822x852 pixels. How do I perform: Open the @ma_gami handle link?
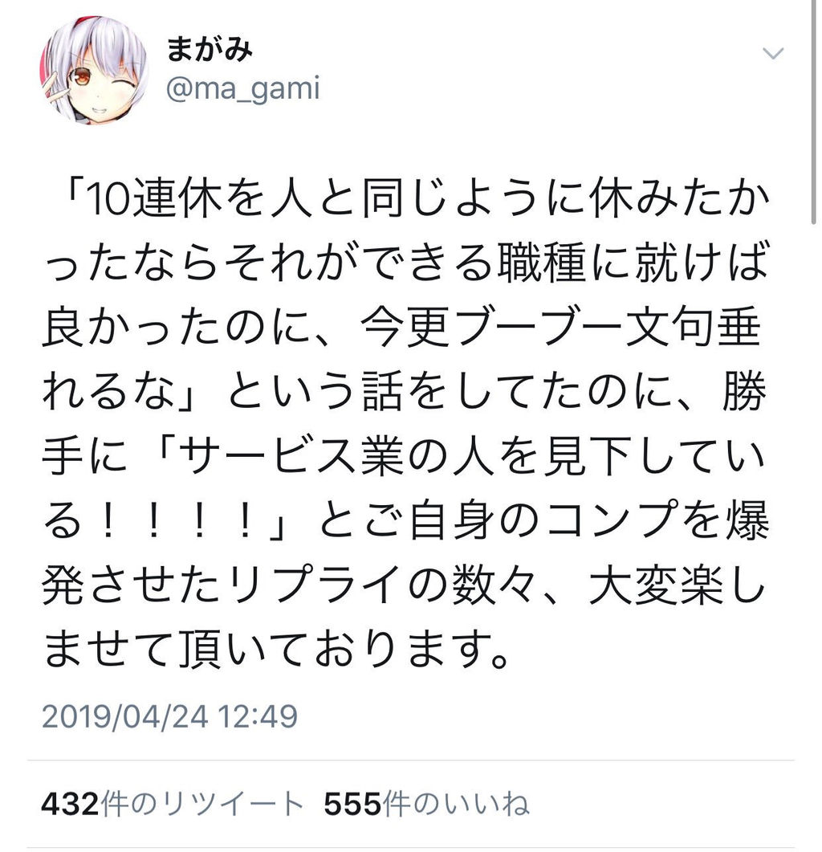click(x=243, y=90)
